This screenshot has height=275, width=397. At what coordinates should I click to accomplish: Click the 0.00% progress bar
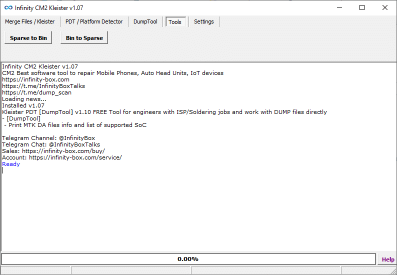[x=188, y=259]
